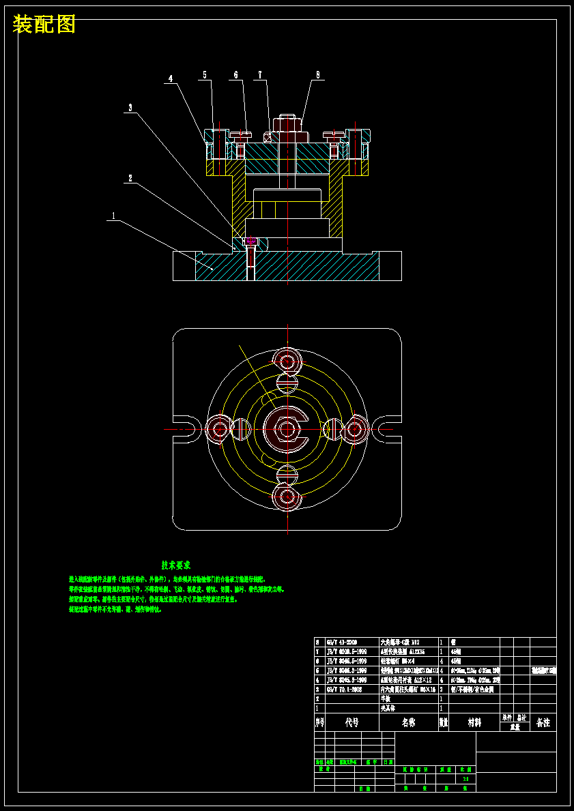Click the green "日期" cell in revision row
Screen dimensions: 574x811
(388, 762)
